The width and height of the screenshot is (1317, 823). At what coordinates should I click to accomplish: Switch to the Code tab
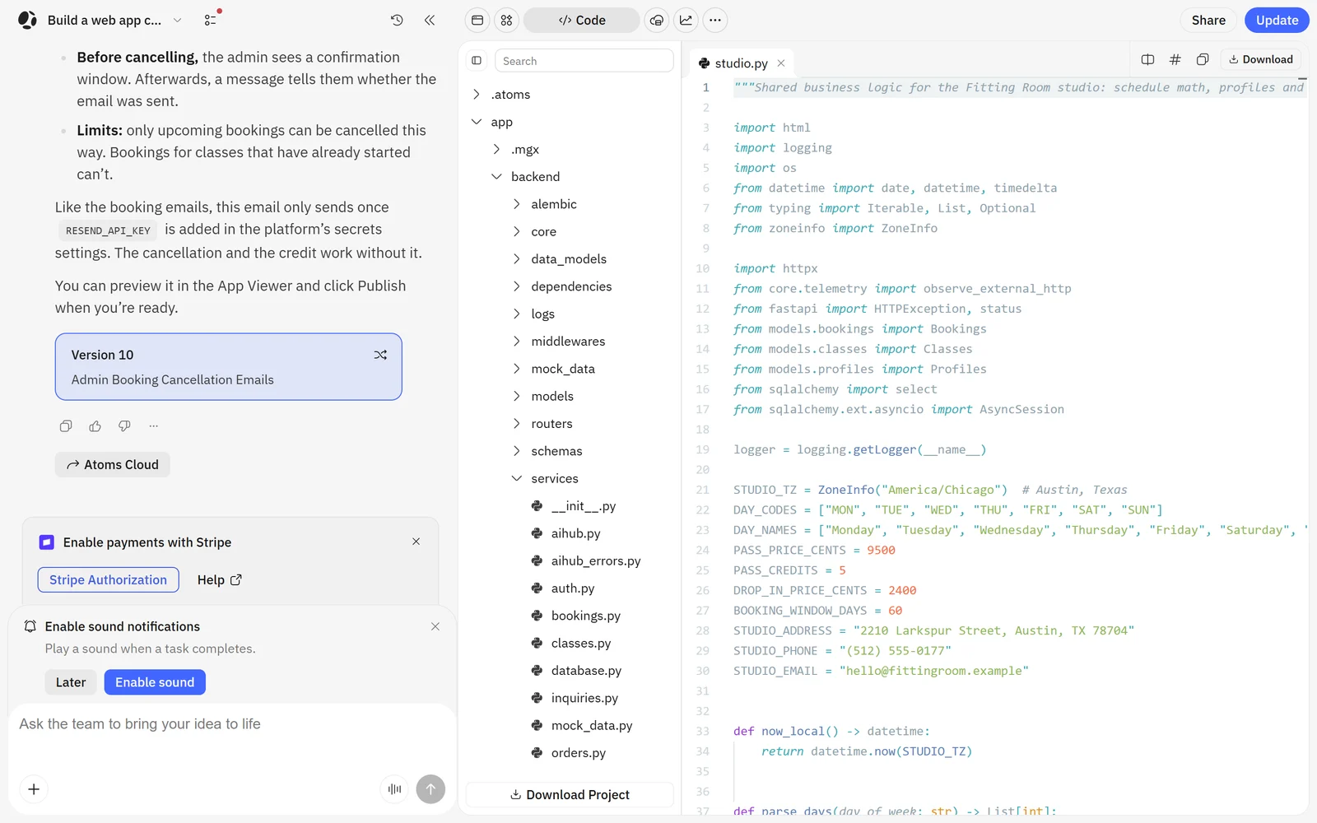[581, 20]
